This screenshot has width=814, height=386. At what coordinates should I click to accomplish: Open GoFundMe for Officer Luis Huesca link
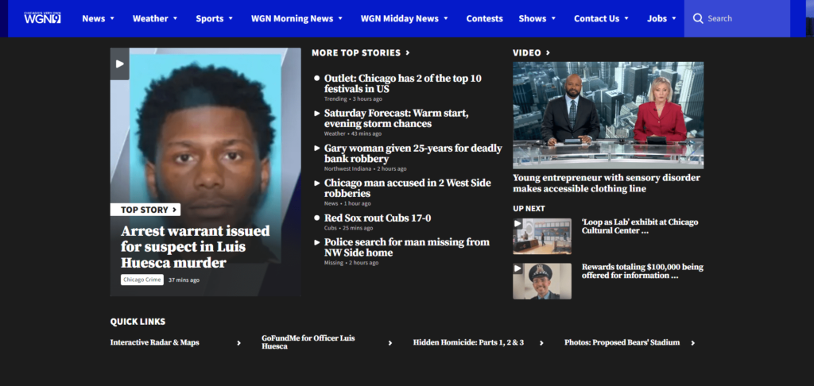[x=308, y=342]
